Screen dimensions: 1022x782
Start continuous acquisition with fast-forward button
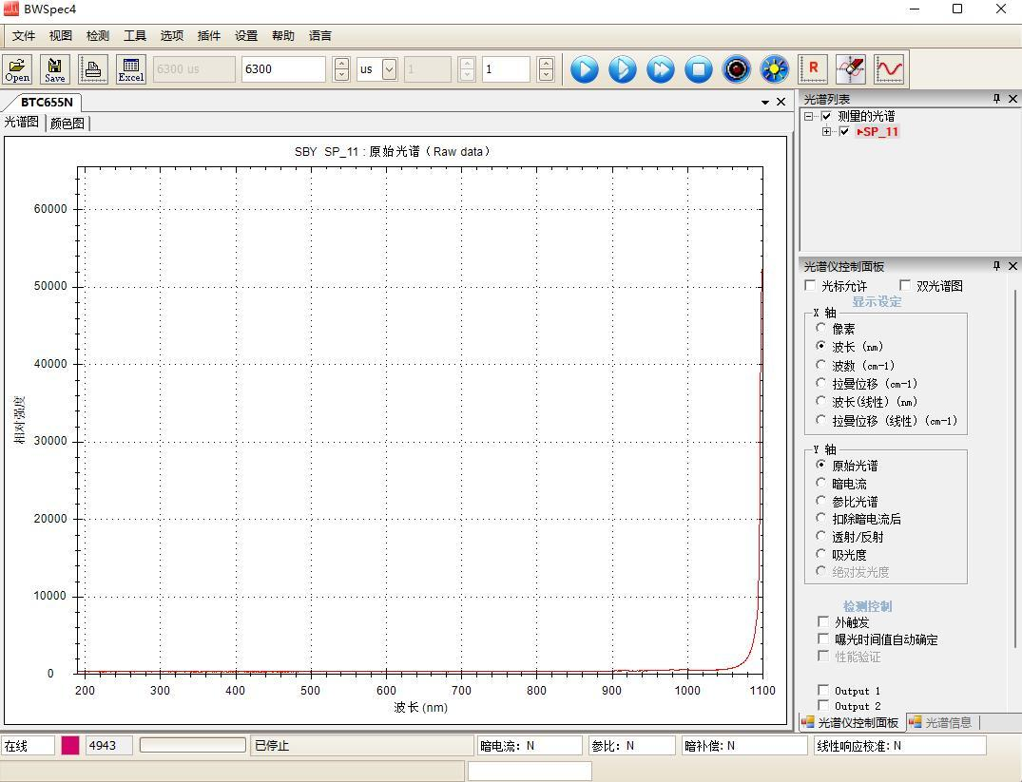(x=661, y=69)
